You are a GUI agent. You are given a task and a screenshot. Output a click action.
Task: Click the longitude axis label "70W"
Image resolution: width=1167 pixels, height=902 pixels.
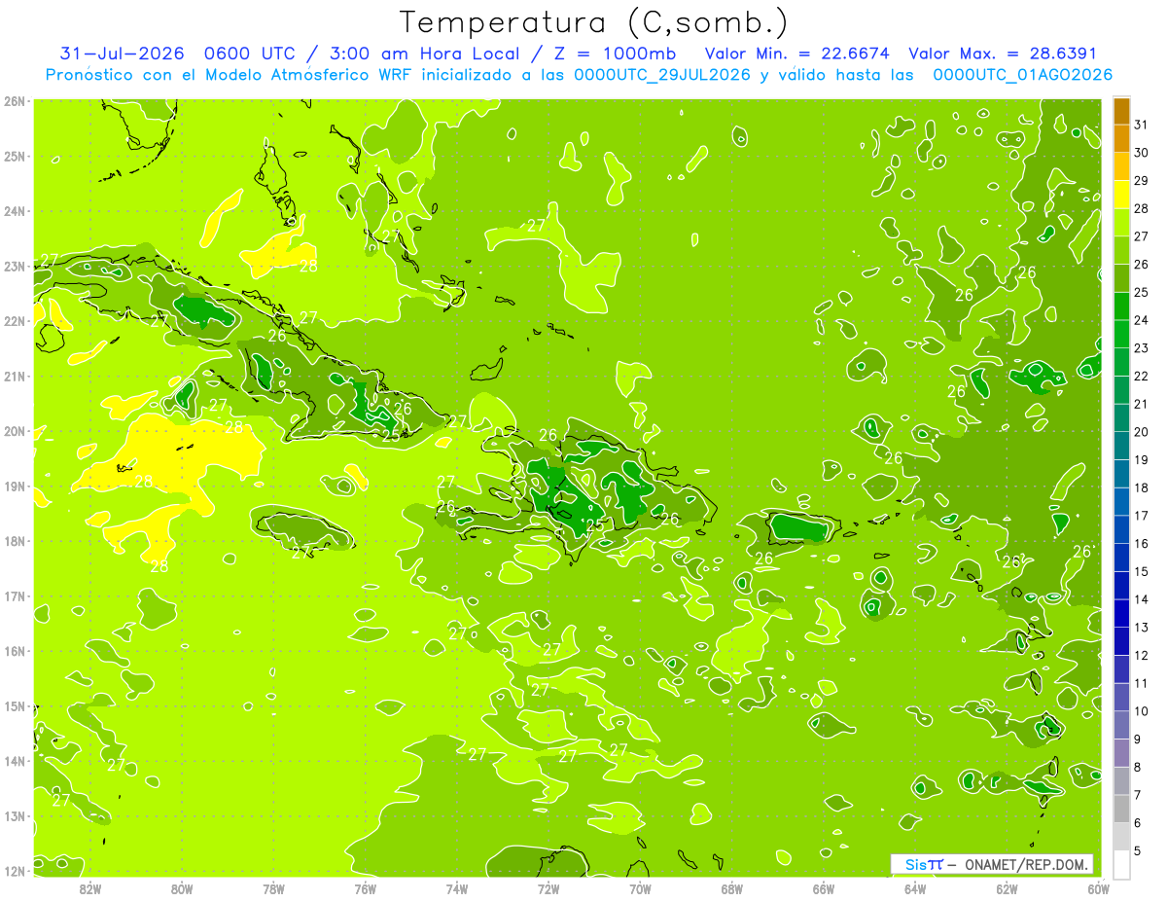640,888
